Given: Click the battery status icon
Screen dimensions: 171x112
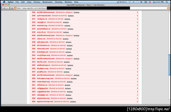Looking at the screenshot, I should pos(146,2).
